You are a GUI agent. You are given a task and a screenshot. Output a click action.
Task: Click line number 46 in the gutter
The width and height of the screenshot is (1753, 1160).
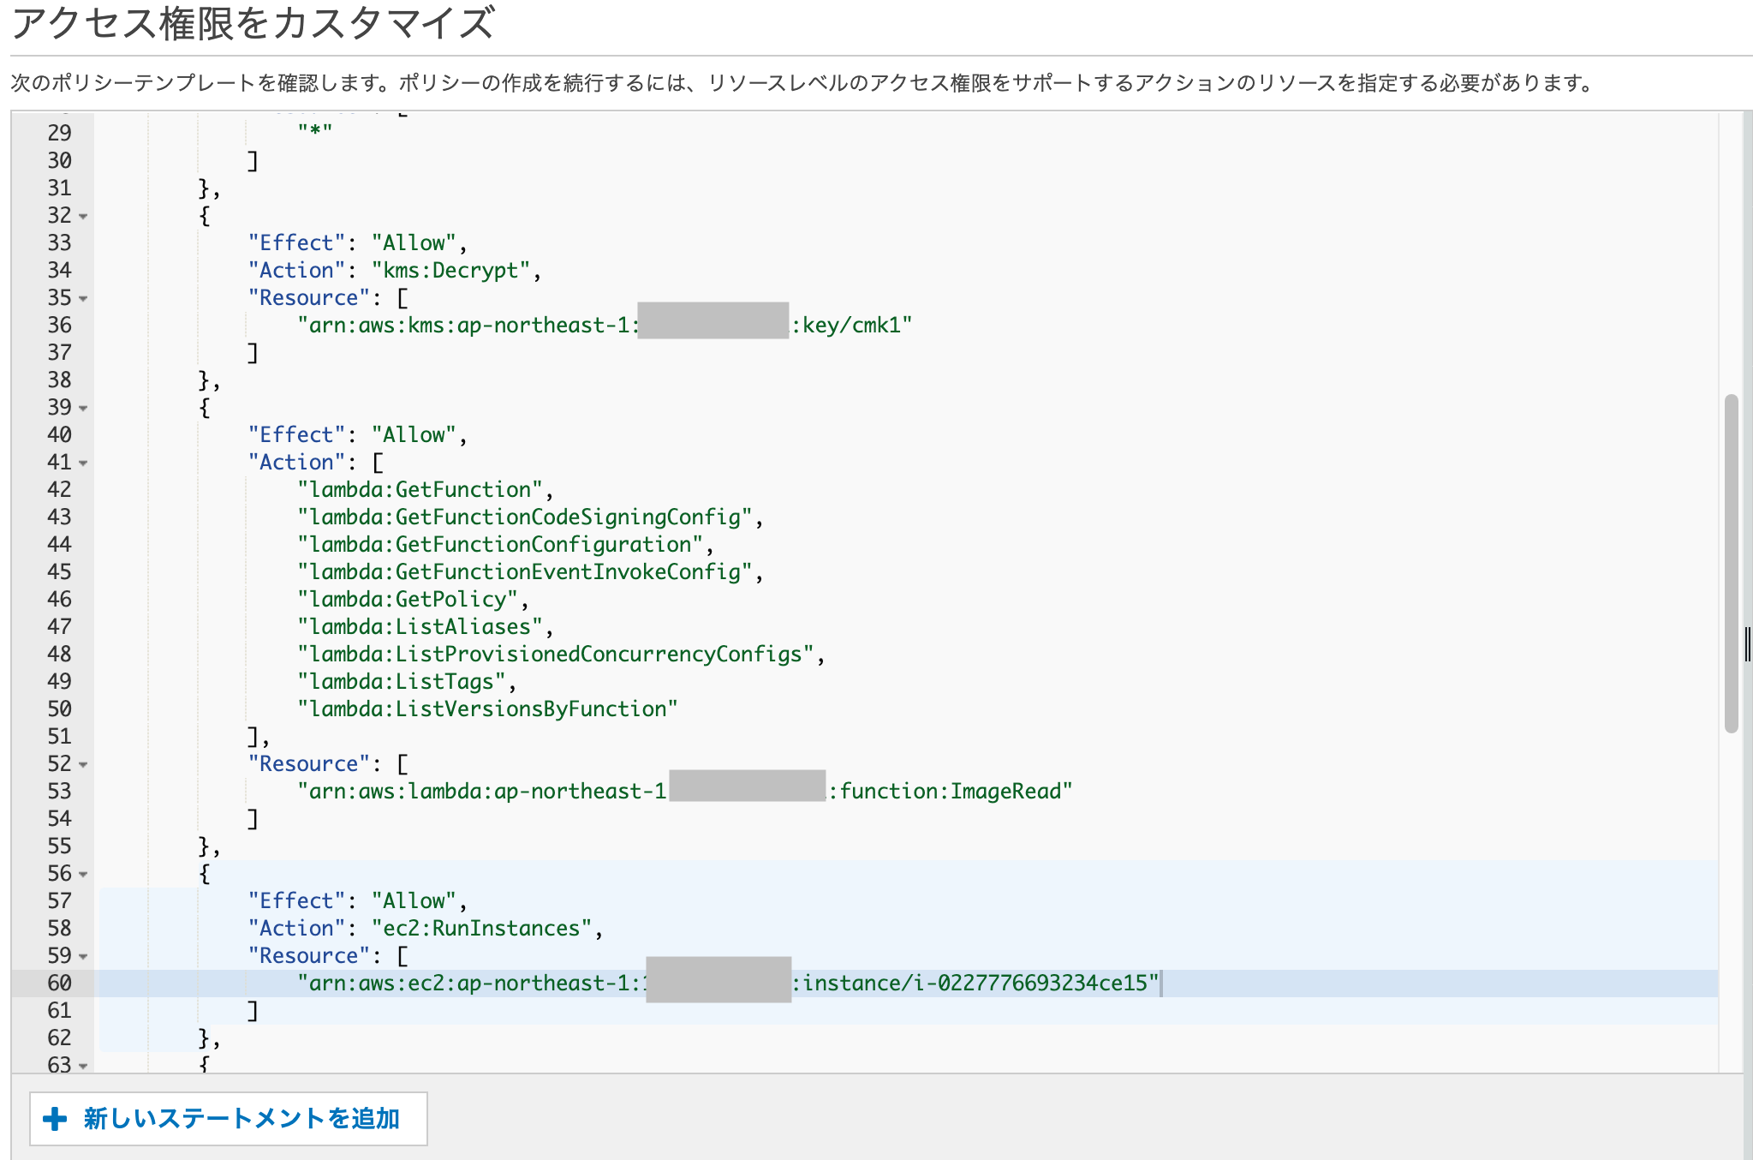point(59,600)
